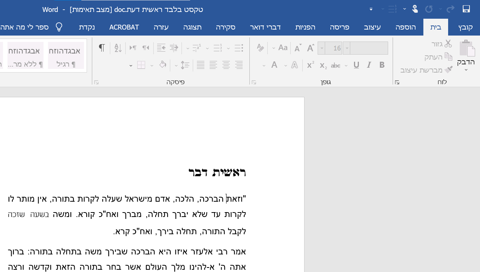Toggle superscript formatting

[310, 65]
